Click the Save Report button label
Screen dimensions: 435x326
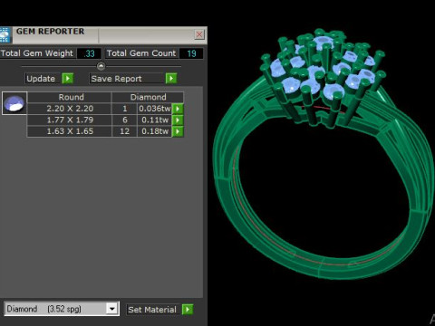[x=117, y=79]
